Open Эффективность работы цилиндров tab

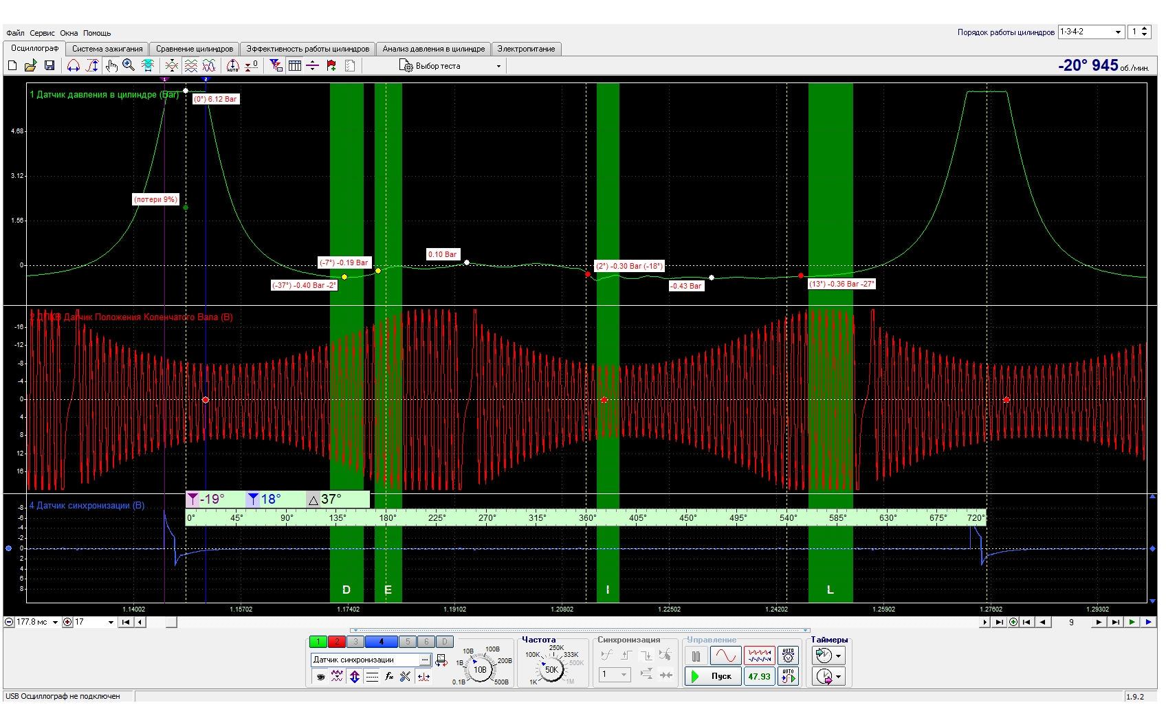308,49
